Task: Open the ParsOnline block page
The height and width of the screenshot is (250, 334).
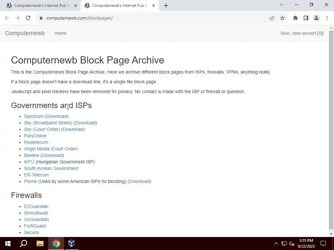Action: tap(35, 136)
